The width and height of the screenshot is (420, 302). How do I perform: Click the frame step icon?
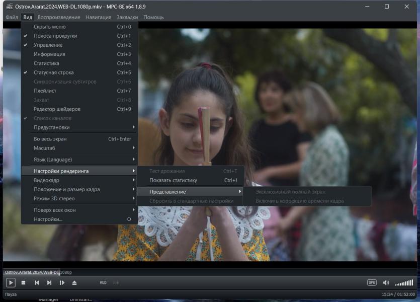(x=62, y=283)
